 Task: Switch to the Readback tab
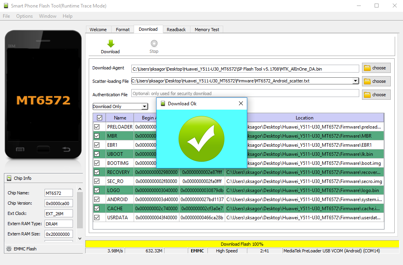click(x=176, y=30)
